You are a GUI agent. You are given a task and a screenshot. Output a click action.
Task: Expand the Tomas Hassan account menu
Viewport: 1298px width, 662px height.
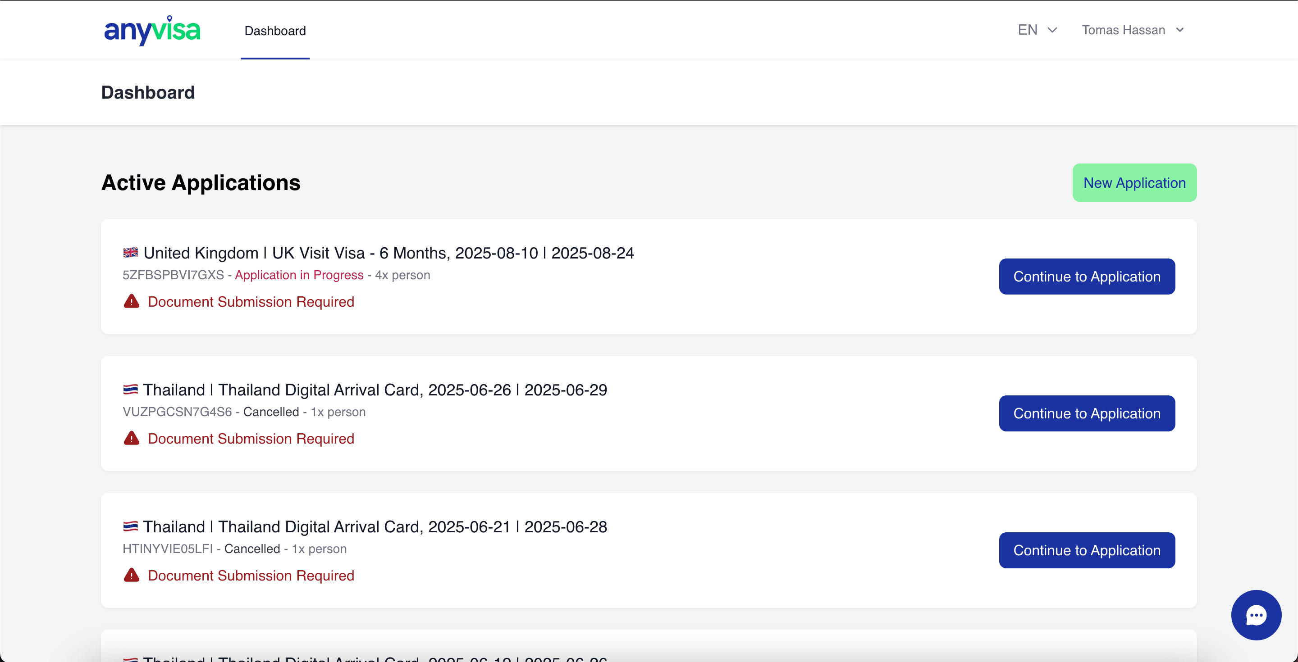pyautogui.click(x=1133, y=30)
